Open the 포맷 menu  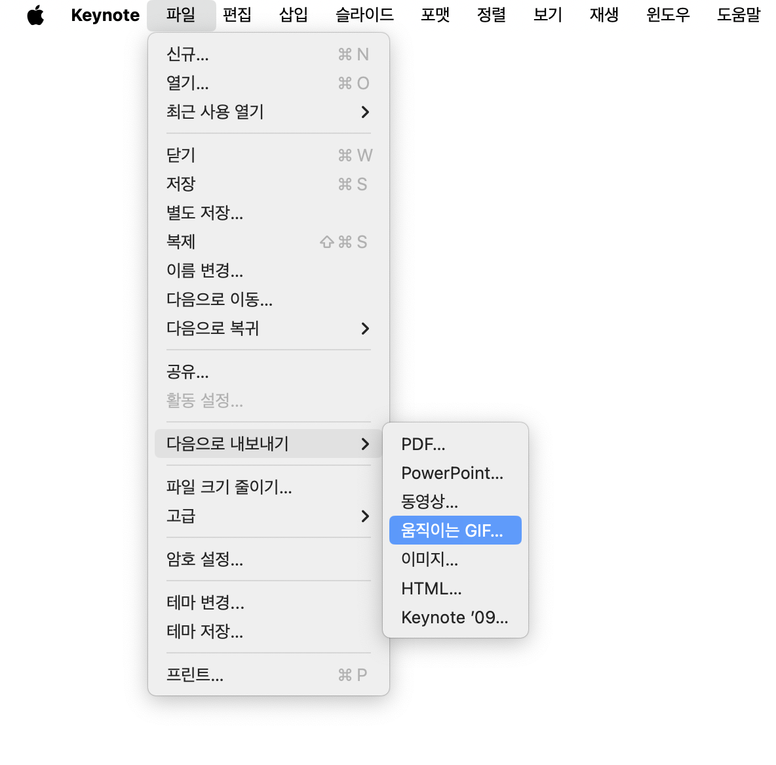pyautogui.click(x=435, y=15)
